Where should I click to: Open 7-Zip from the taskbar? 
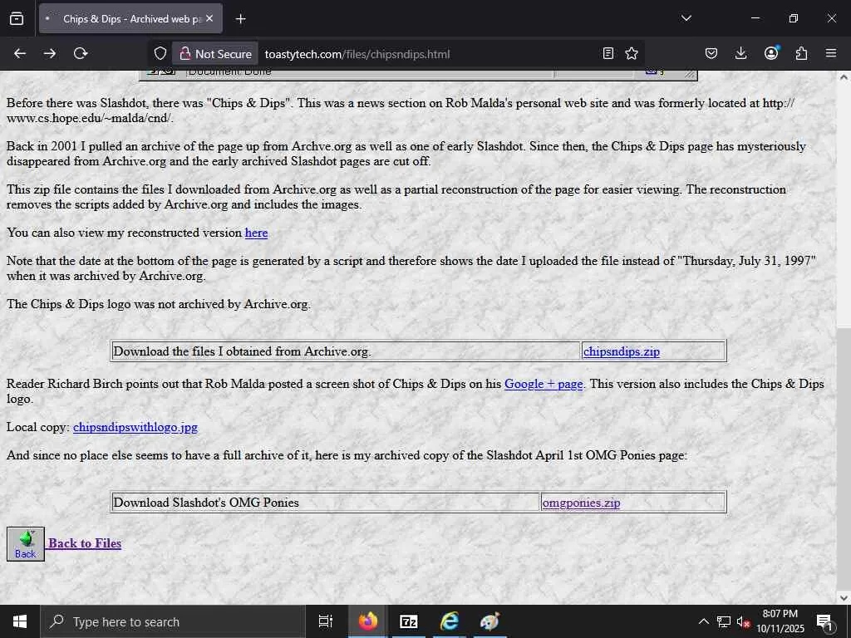point(408,621)
